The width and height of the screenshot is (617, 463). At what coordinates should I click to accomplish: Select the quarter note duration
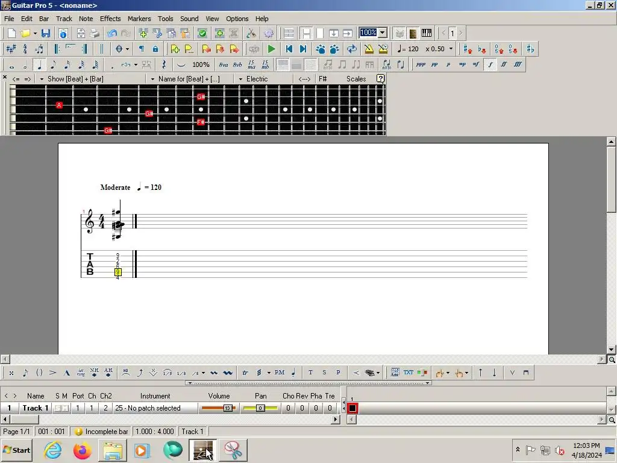[39, 65]
